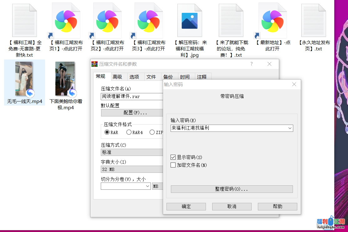Open the 【福利江湖发布页2】 Chrome shortcut
Viewport: 348px width, 232px height.
[x=107, y=20]
